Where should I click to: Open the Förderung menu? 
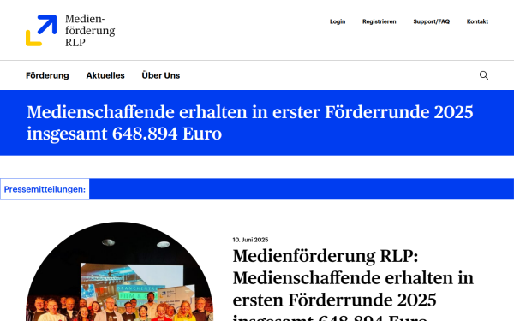point(47,75)
